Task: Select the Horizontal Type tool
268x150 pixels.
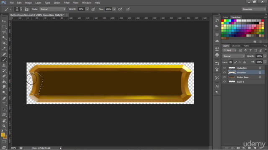Action: 4,104
